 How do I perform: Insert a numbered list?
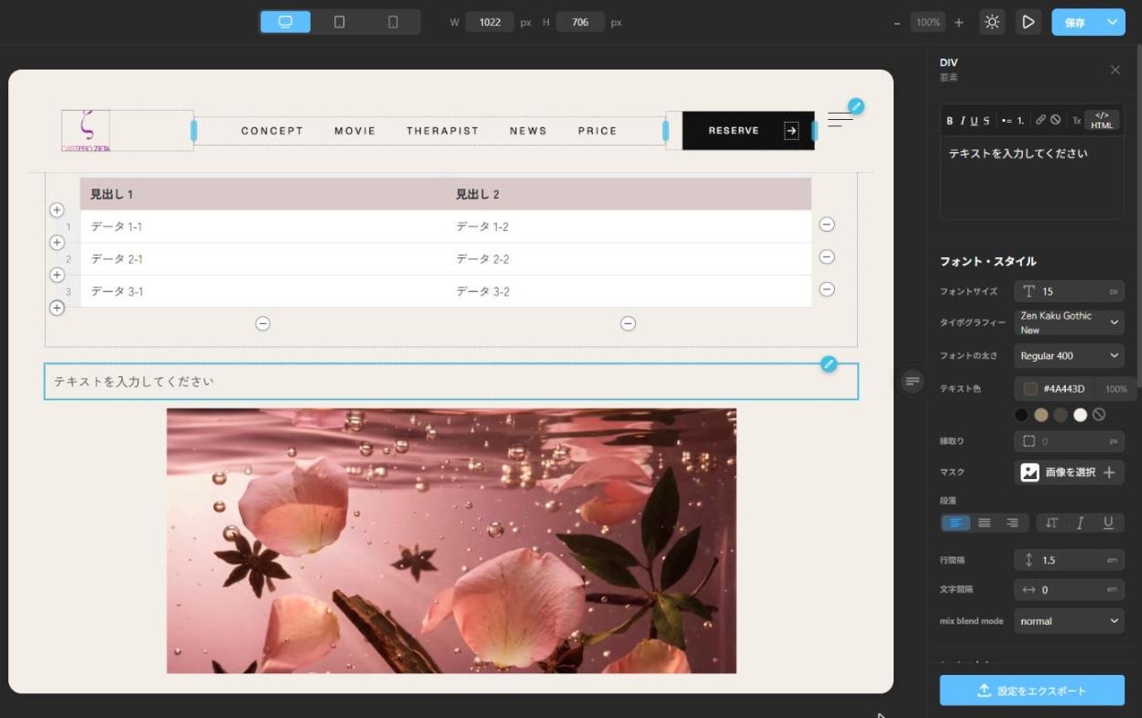click(1021, 120)
